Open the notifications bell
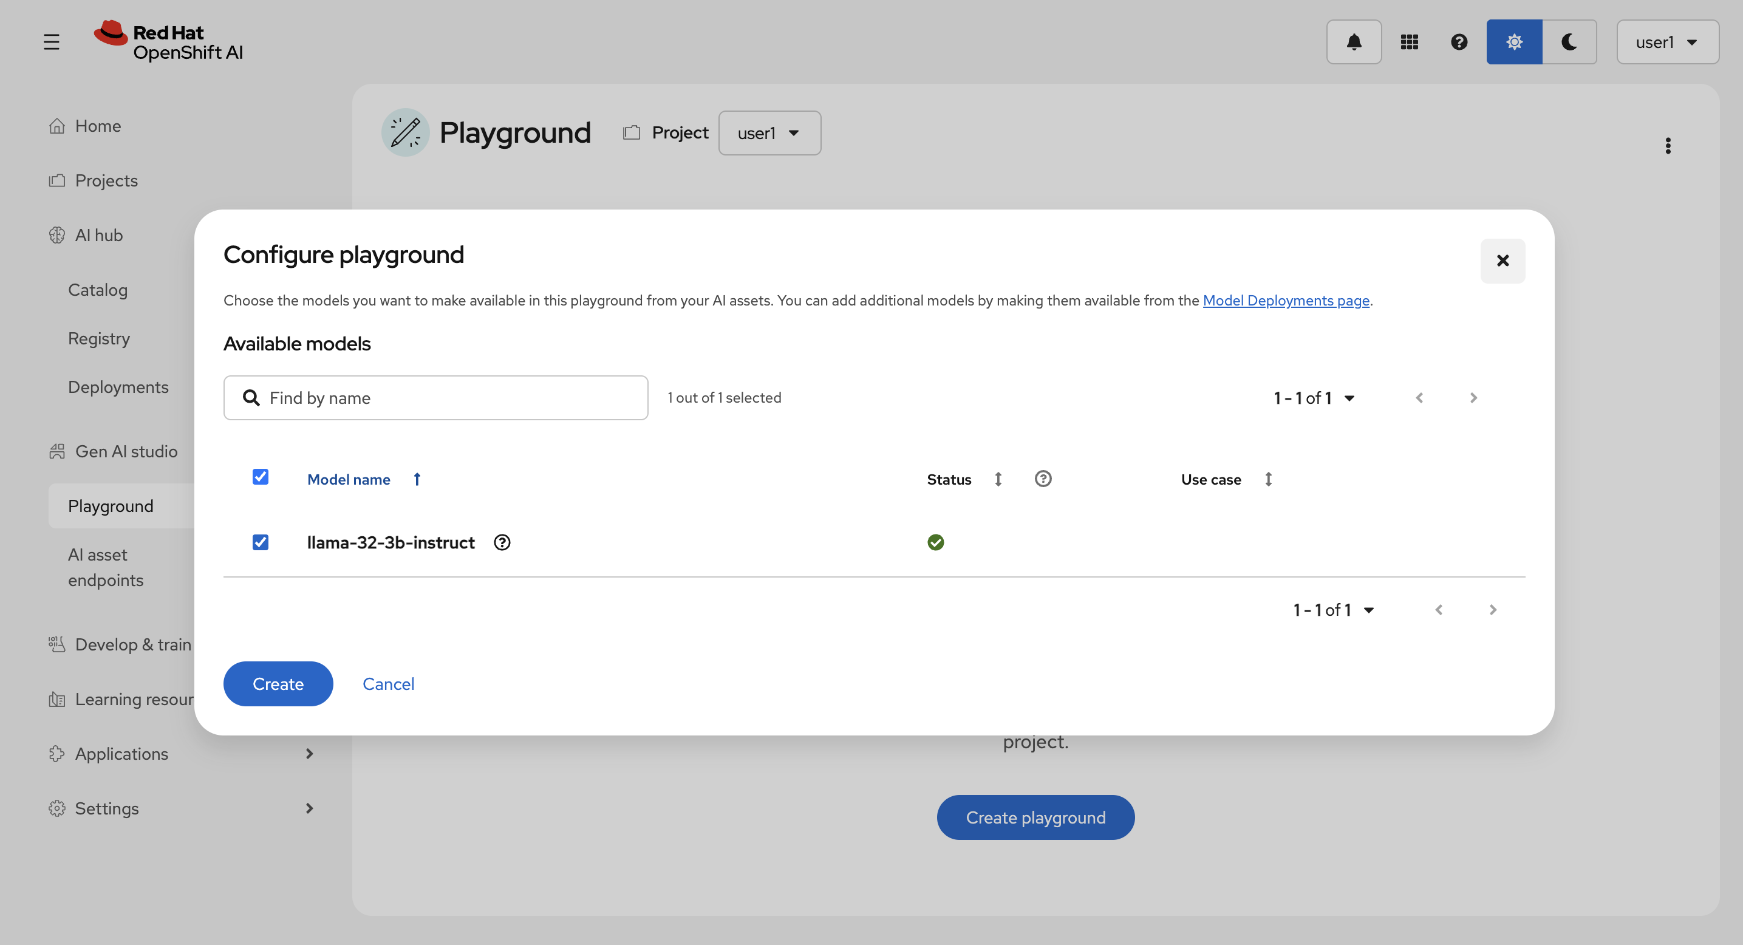The height and width of the screenshot is (945, 1743). [x=1353, y=42]
